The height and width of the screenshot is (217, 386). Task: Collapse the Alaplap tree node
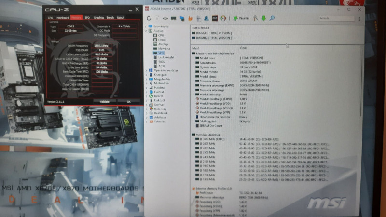(x=146, y=31)
